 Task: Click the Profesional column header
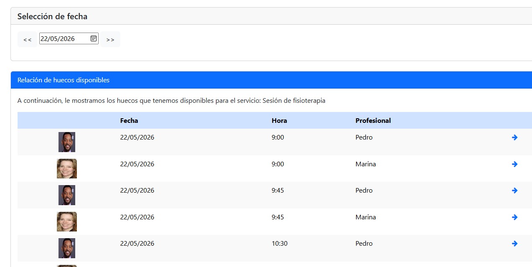(x=373, y=121)
